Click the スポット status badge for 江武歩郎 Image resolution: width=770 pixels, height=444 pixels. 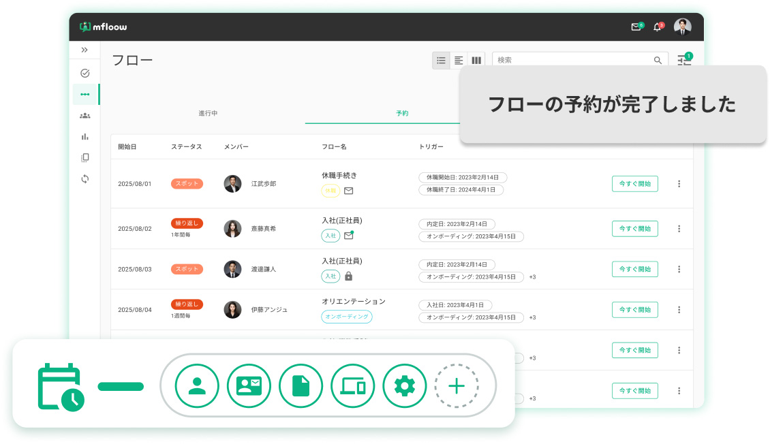[187, 183]
